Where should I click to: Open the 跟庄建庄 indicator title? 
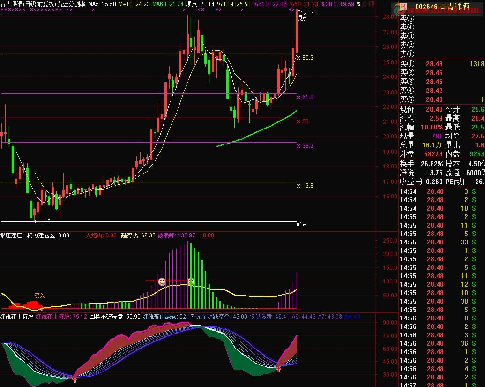[x=11, y=235]
